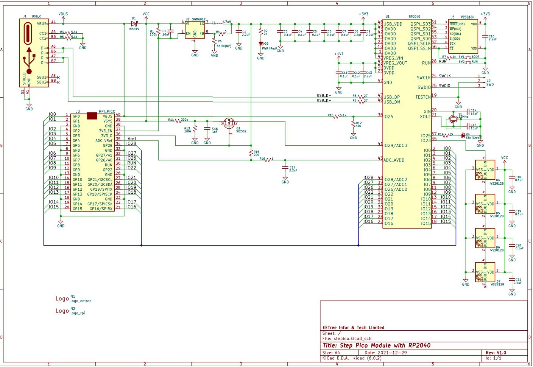Click the J3 RPI_PICO header body
The image size is (533, 367).
92,162
